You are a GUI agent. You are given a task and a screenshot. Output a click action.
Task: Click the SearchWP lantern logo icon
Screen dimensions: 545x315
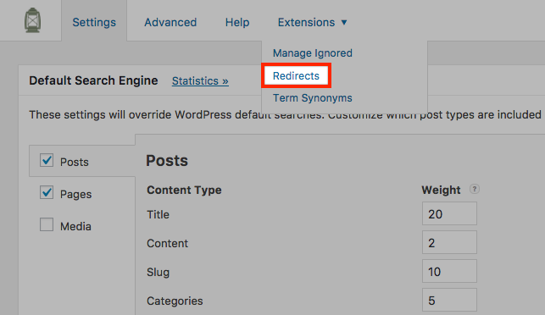[x=33, y=20]
